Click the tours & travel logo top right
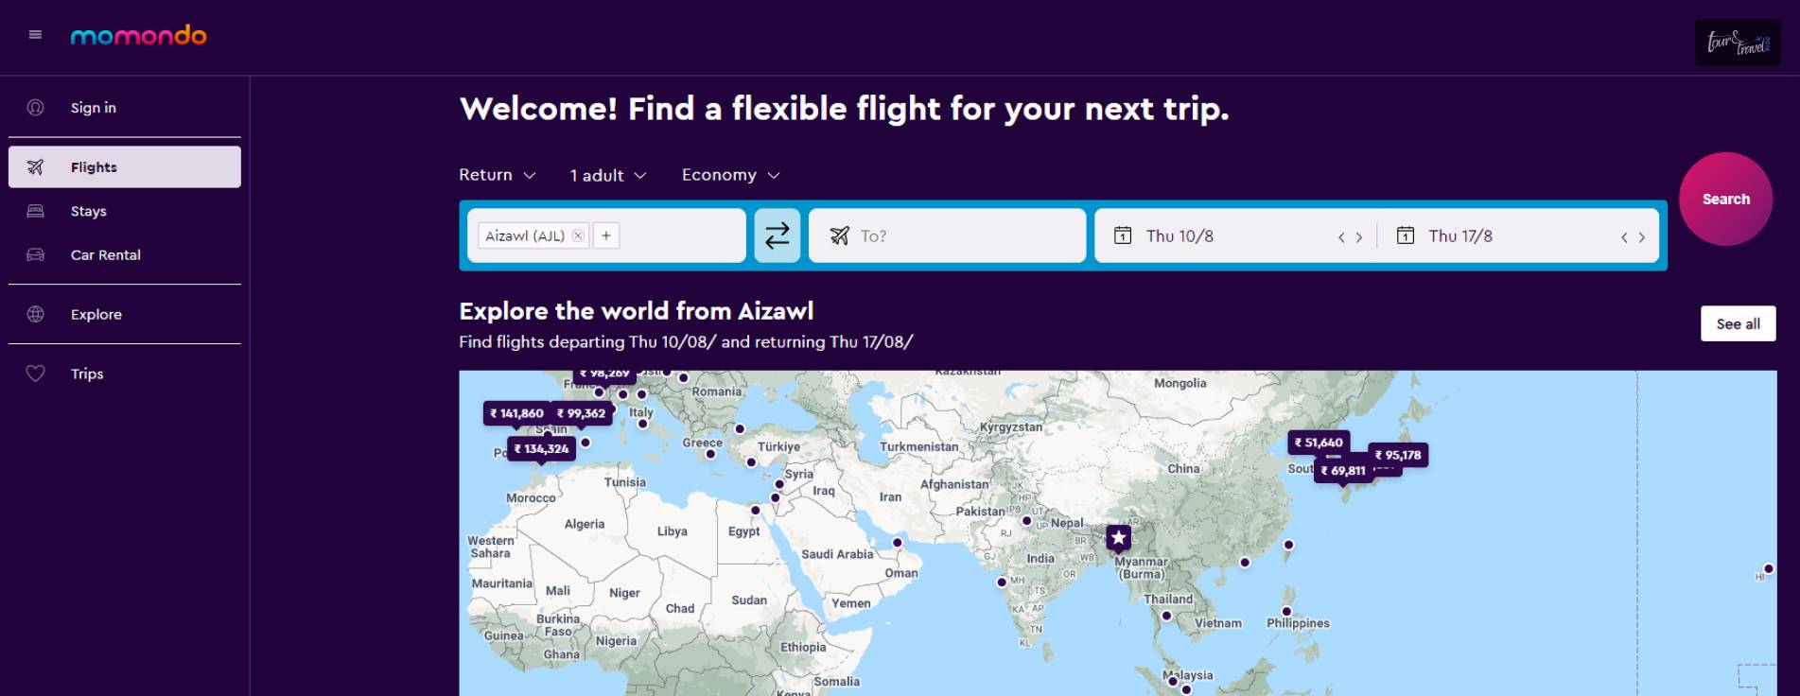 point(1737,41)
